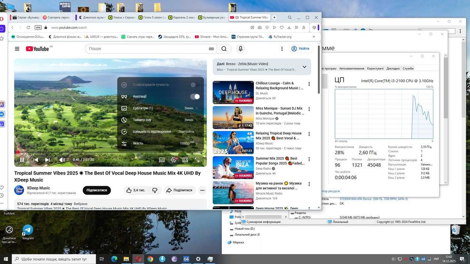
Task: Open the XDeep Music channel name link
Action: [x=39, y=188]
